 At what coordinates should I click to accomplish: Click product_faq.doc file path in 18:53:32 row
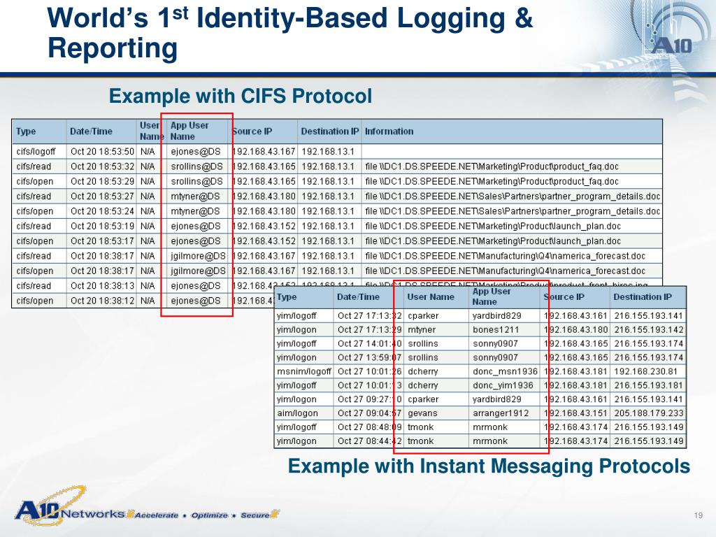492,166
